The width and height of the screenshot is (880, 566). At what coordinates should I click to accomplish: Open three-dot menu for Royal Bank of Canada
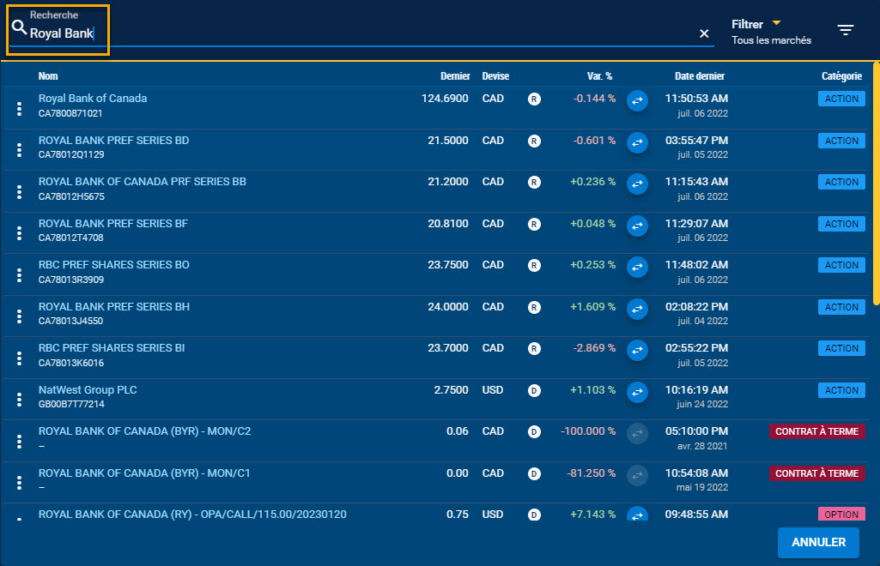click(x=19, y=109)
